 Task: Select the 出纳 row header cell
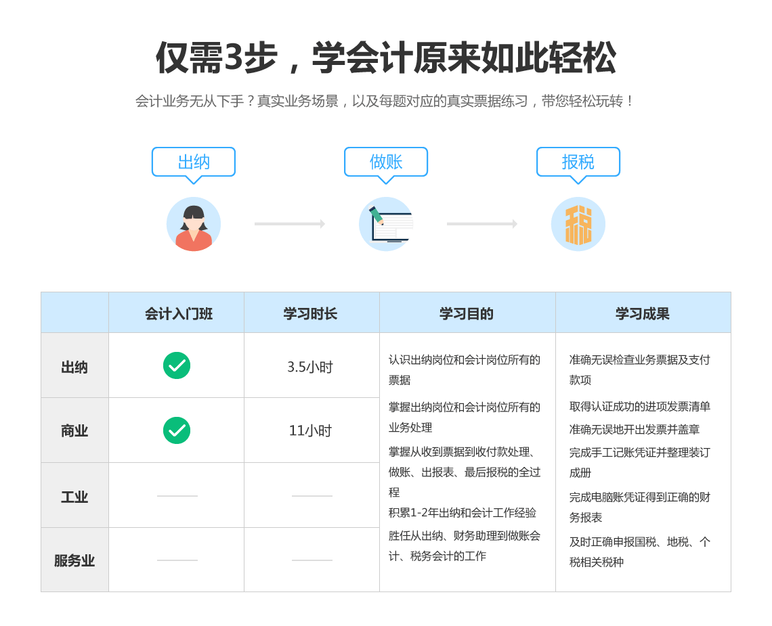(x=74, y=366)
